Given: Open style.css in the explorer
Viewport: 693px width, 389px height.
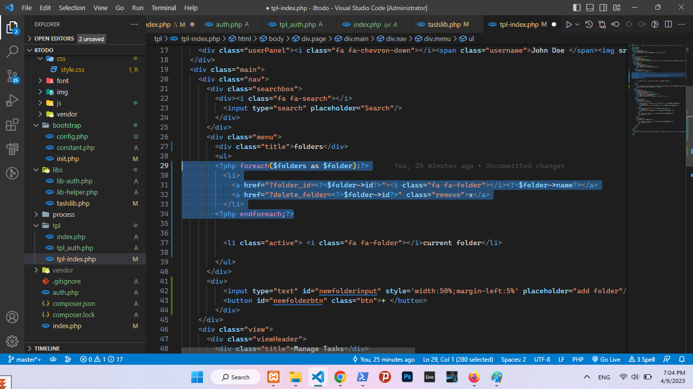Looking at the screenshot, I should [85, 69].
